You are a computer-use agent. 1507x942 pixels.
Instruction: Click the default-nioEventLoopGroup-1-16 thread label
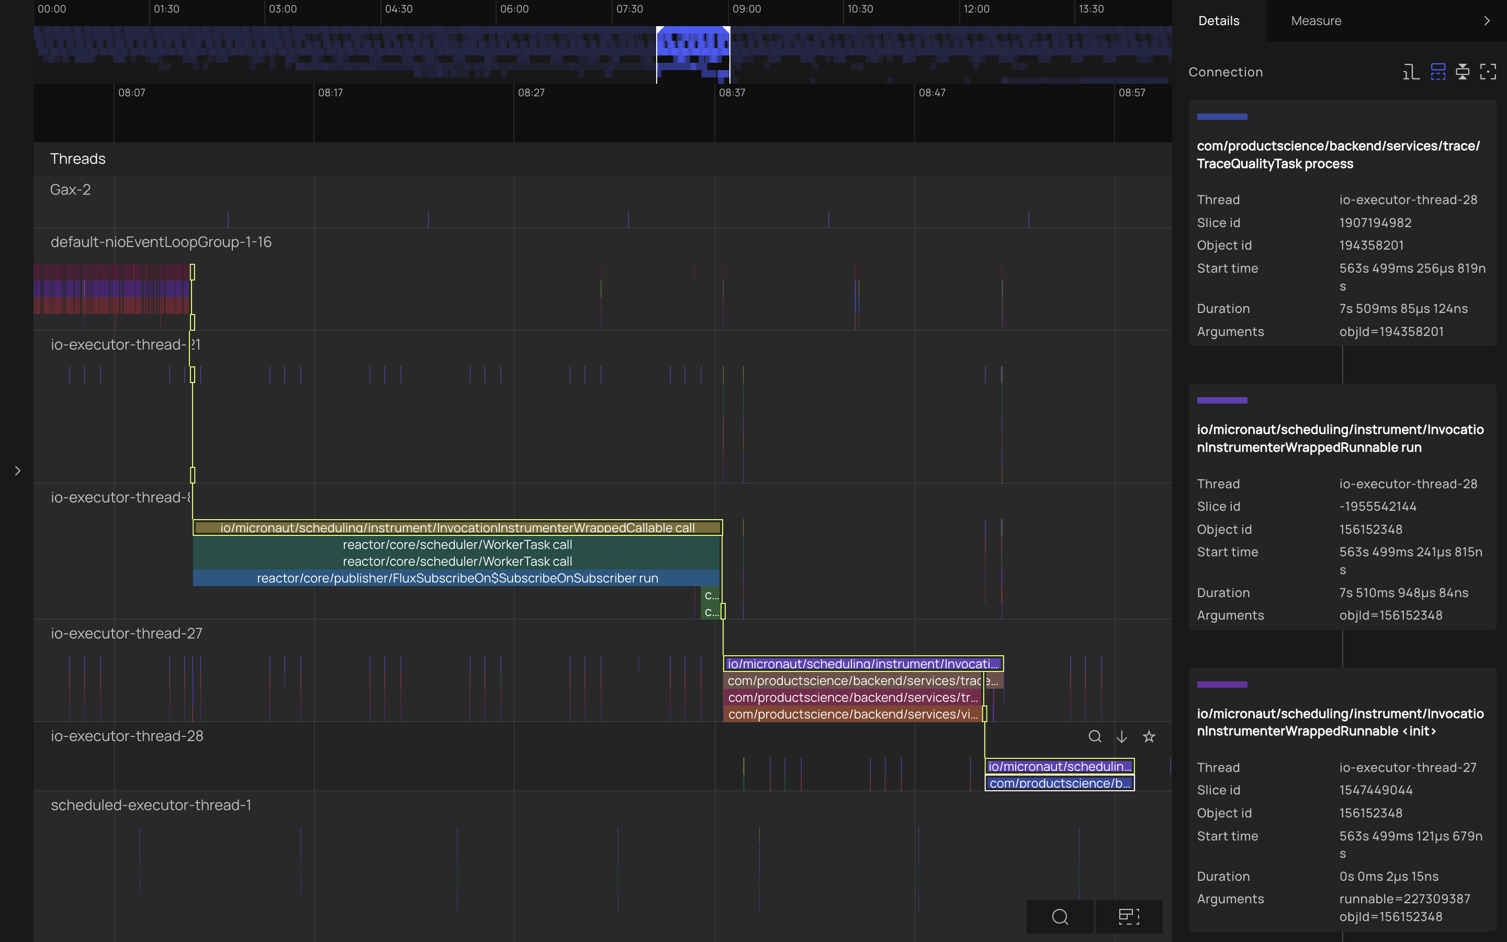pyautogui.click(x=161, y=242)
